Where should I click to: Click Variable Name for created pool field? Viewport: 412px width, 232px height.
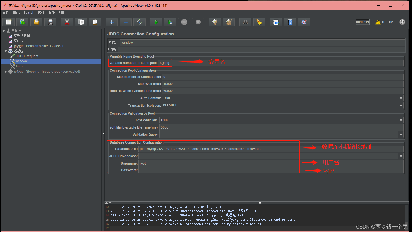[x=281, y=63]
